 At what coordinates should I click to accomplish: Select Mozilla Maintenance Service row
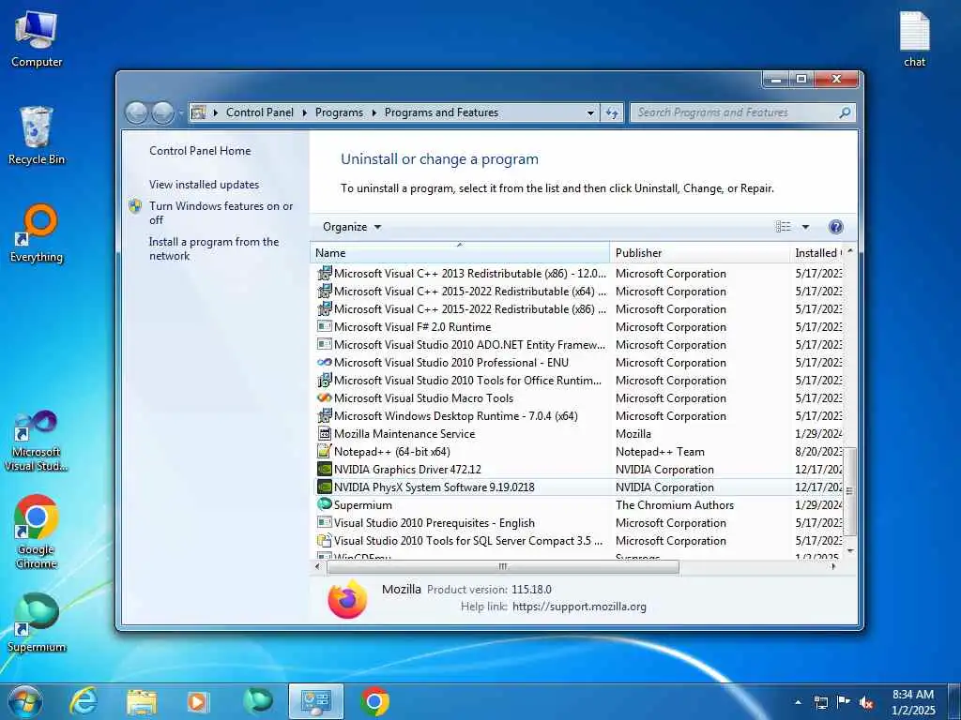pyautogui.click(x=578, y=434)
